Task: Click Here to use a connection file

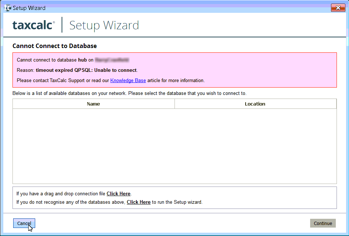Action: click(118, 193)
